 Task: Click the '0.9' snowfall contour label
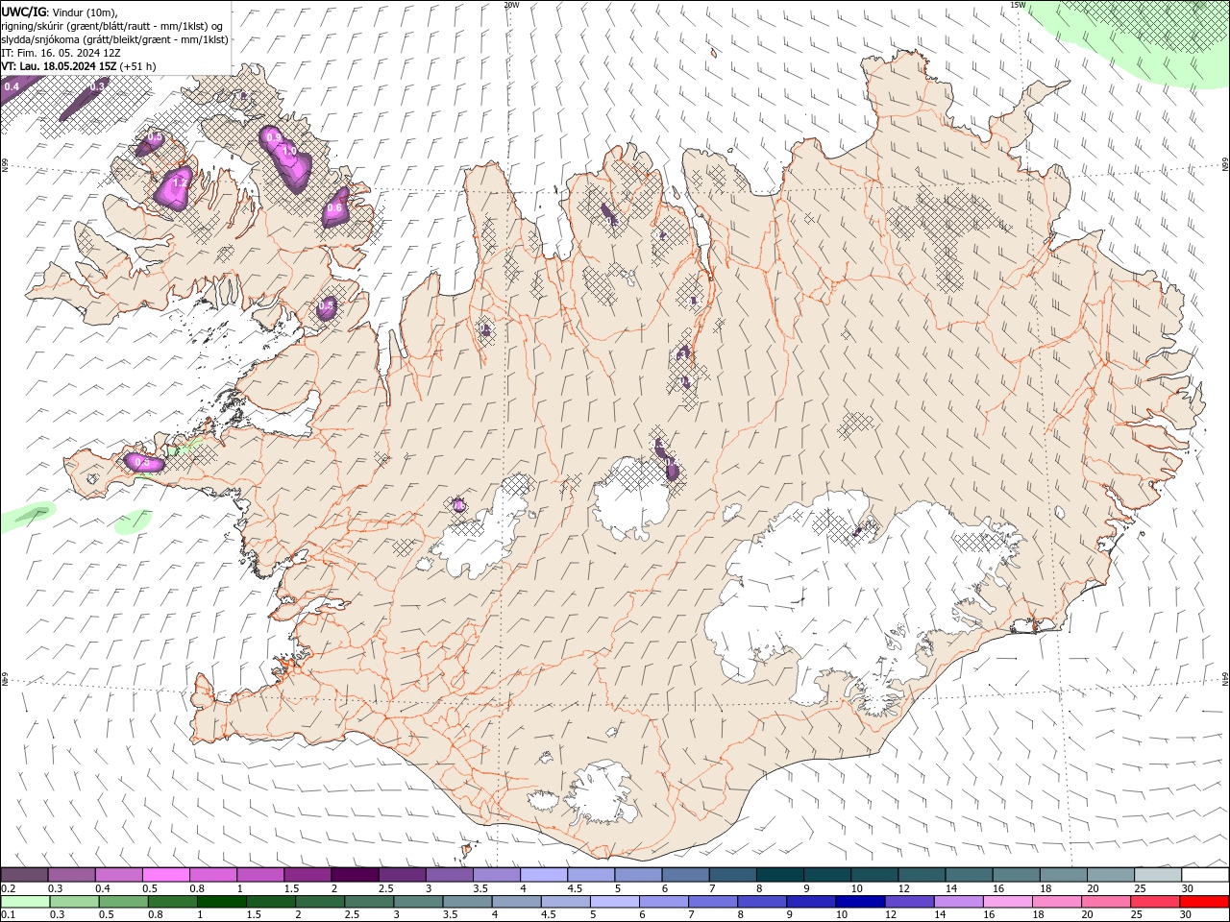[274, 138]
